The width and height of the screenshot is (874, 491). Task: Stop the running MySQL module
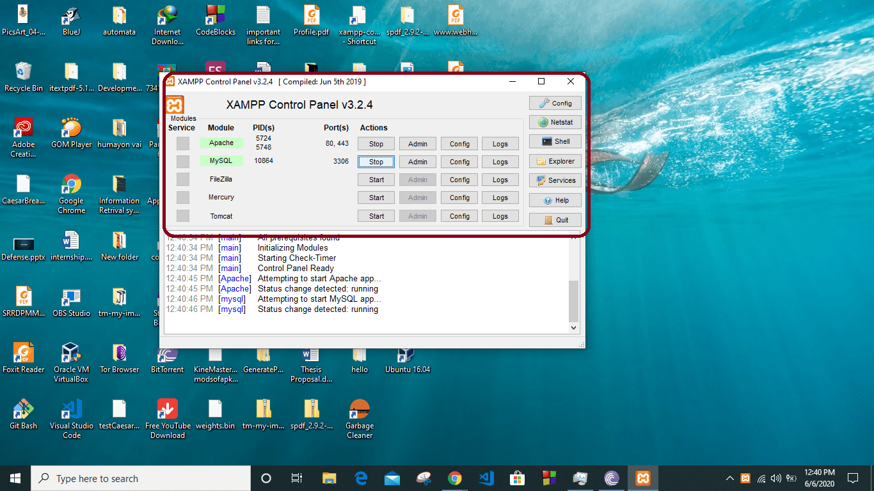[x=376, y=162]
